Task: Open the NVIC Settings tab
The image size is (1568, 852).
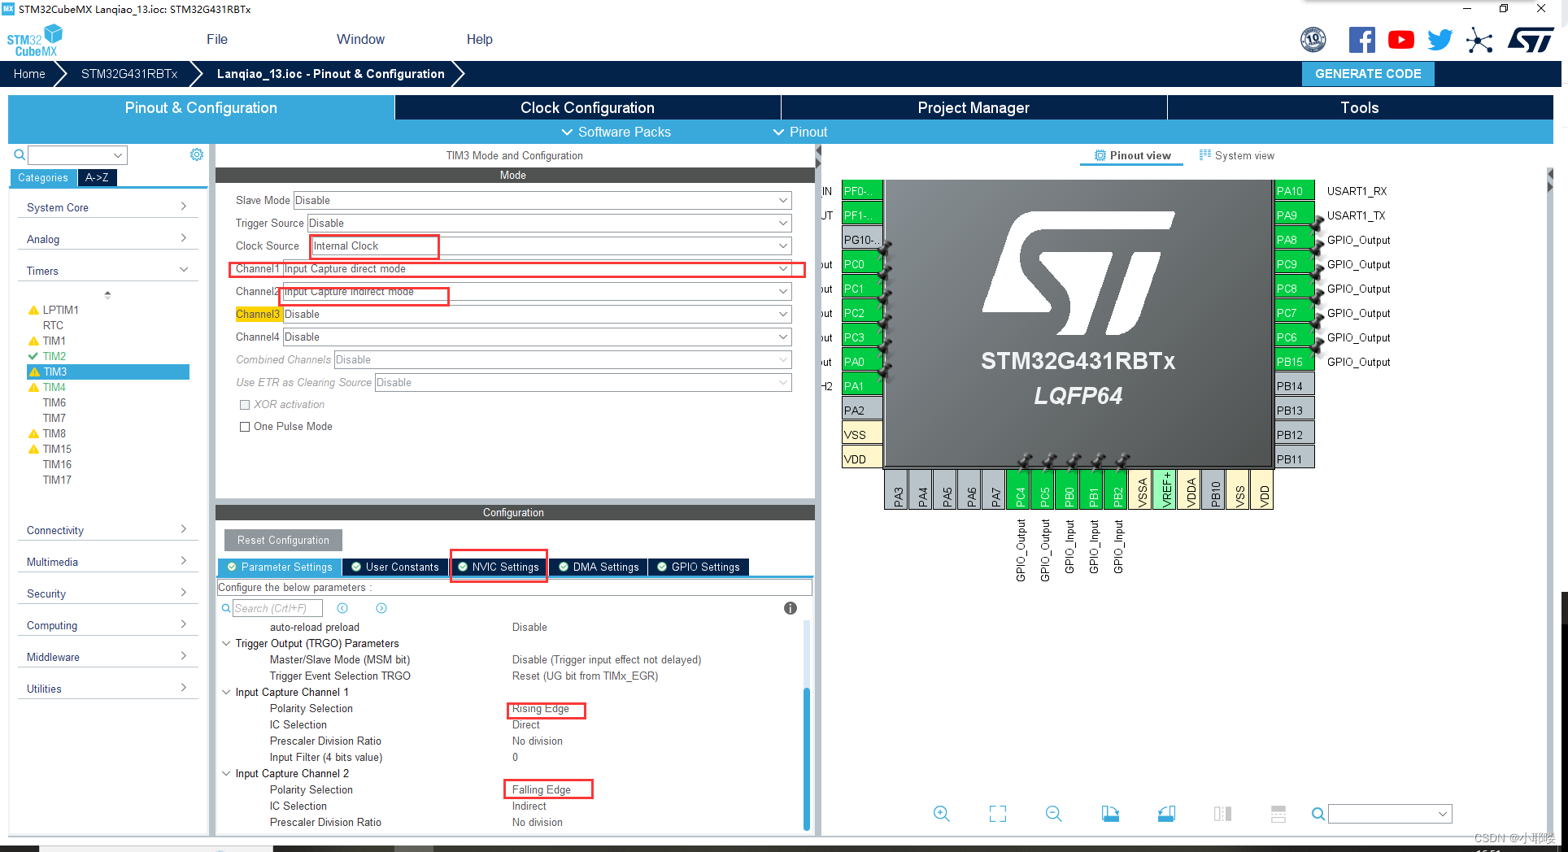Action: (x=499, y=567)
